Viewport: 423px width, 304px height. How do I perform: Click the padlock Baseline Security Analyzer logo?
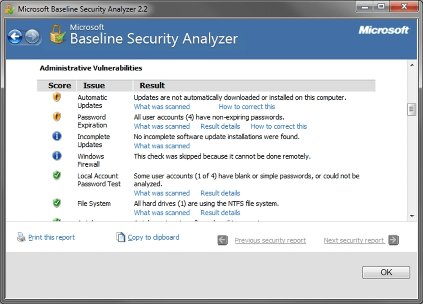coord(57,35)
